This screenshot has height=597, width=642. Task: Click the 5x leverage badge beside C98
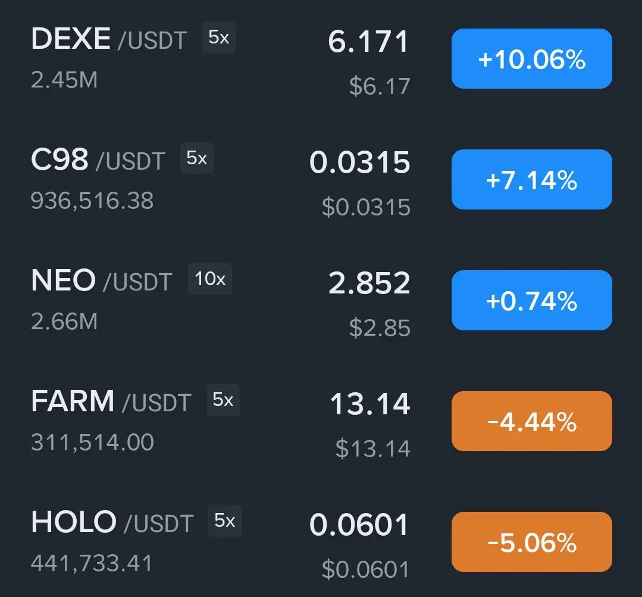[197, 158]
